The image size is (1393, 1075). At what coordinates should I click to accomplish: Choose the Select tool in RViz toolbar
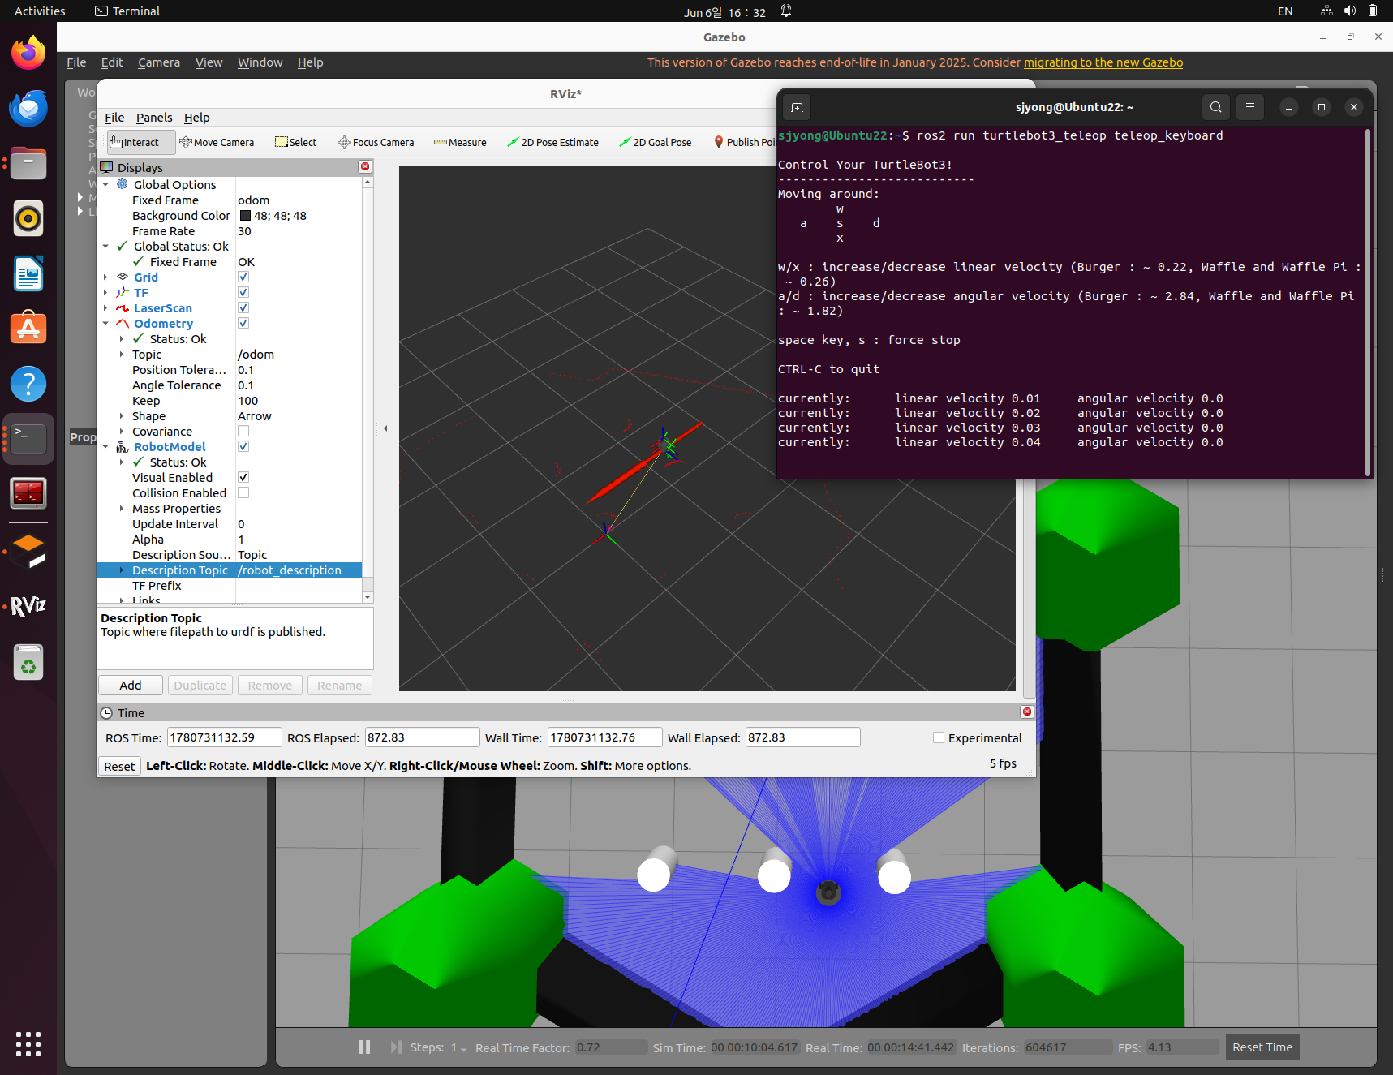point(296,142)
